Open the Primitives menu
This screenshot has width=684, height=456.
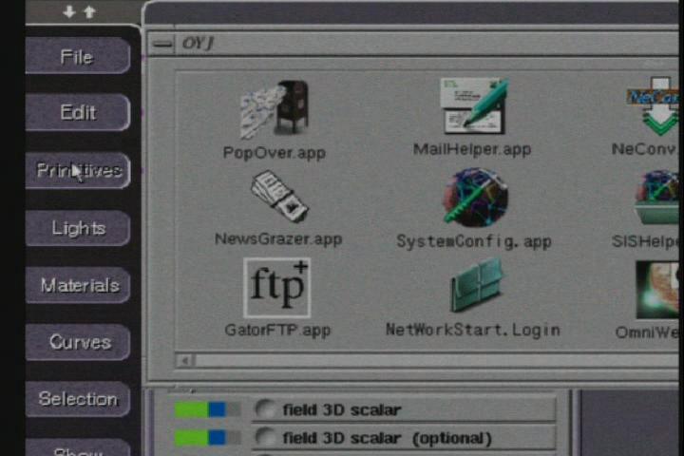tap(78, 170)
